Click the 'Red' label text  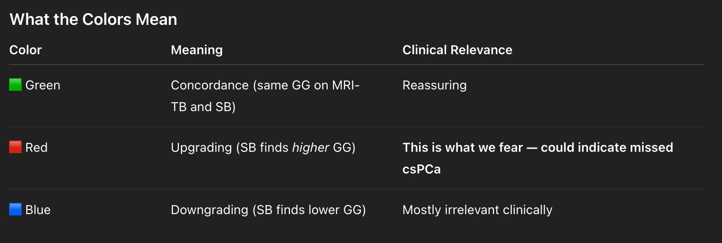tap(36, 147)
